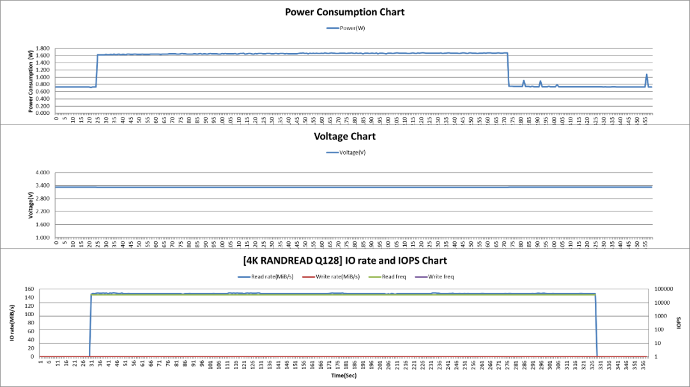Click the 2.200 voltage axis value
This screenshot has height=387, width=690.
click(43, 211)
